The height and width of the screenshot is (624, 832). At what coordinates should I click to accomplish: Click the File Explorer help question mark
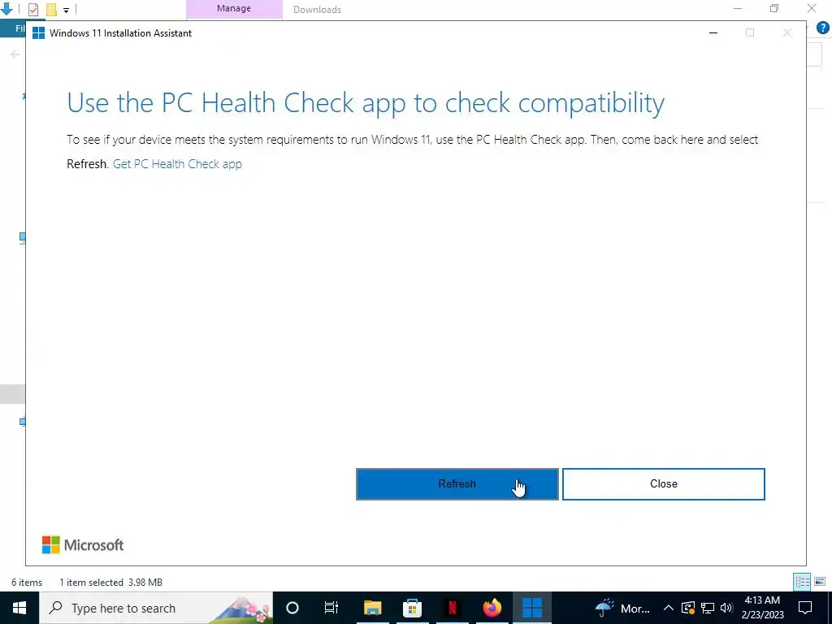[822, 28]
